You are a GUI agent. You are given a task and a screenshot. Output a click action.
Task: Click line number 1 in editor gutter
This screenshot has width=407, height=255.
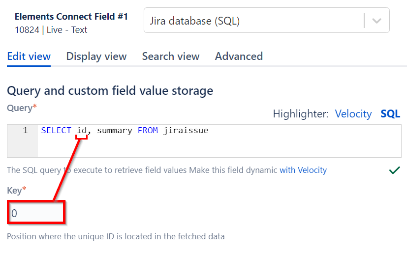pyautogui.click(x=25, y=131)
